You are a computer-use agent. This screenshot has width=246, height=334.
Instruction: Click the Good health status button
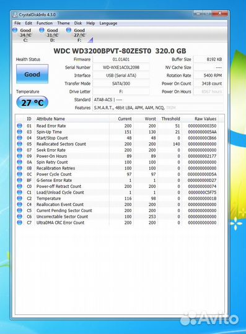[x=32, y=74]
